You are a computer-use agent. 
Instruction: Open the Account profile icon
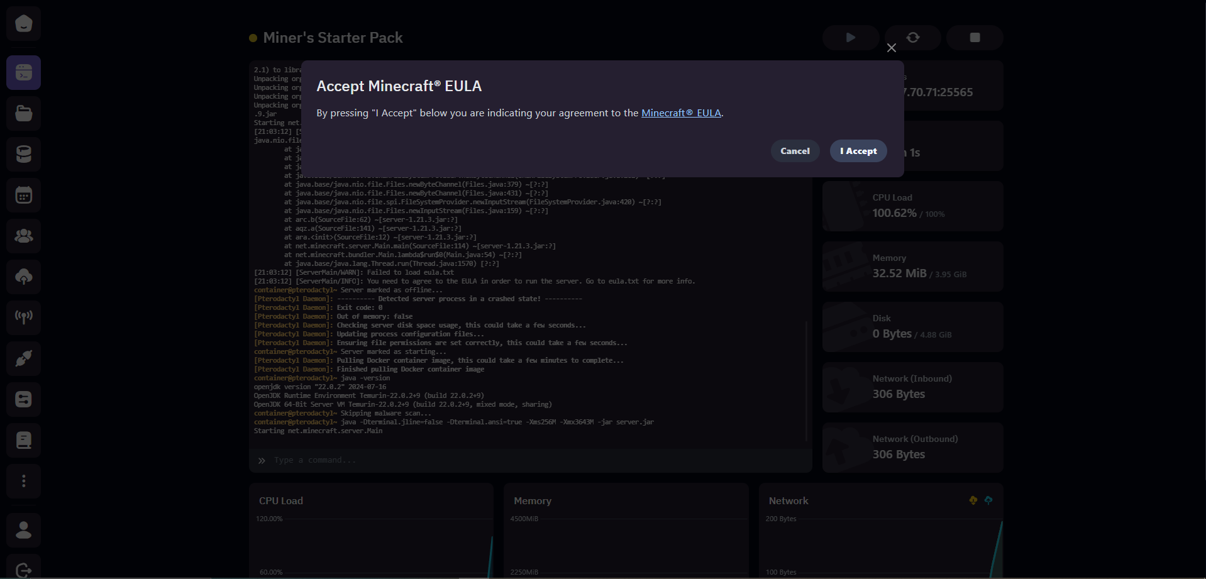tap(24, 530)
